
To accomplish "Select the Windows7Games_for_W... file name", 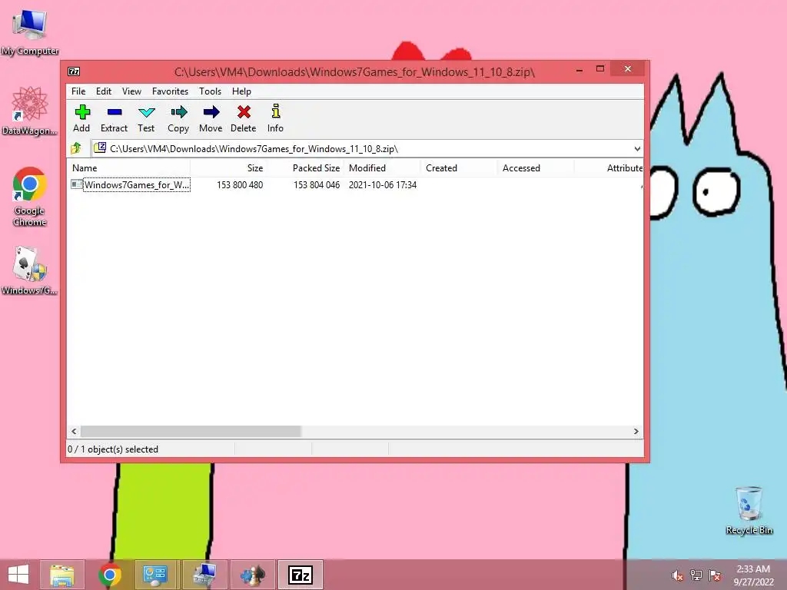I will click(137, 184).
